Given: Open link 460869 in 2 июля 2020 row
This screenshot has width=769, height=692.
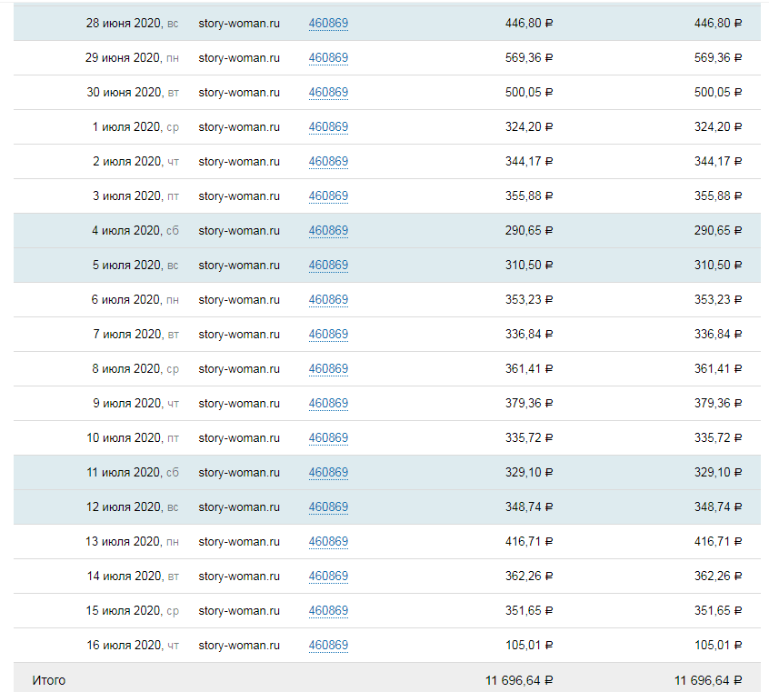Looking at the screenshot, I should [x=328, y=162].
